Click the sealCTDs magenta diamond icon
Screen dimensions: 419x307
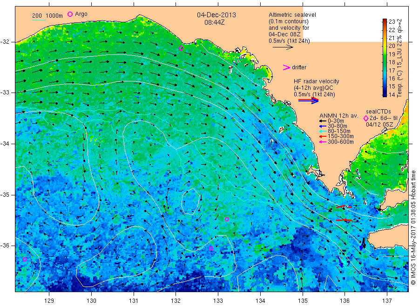[366, 118]
